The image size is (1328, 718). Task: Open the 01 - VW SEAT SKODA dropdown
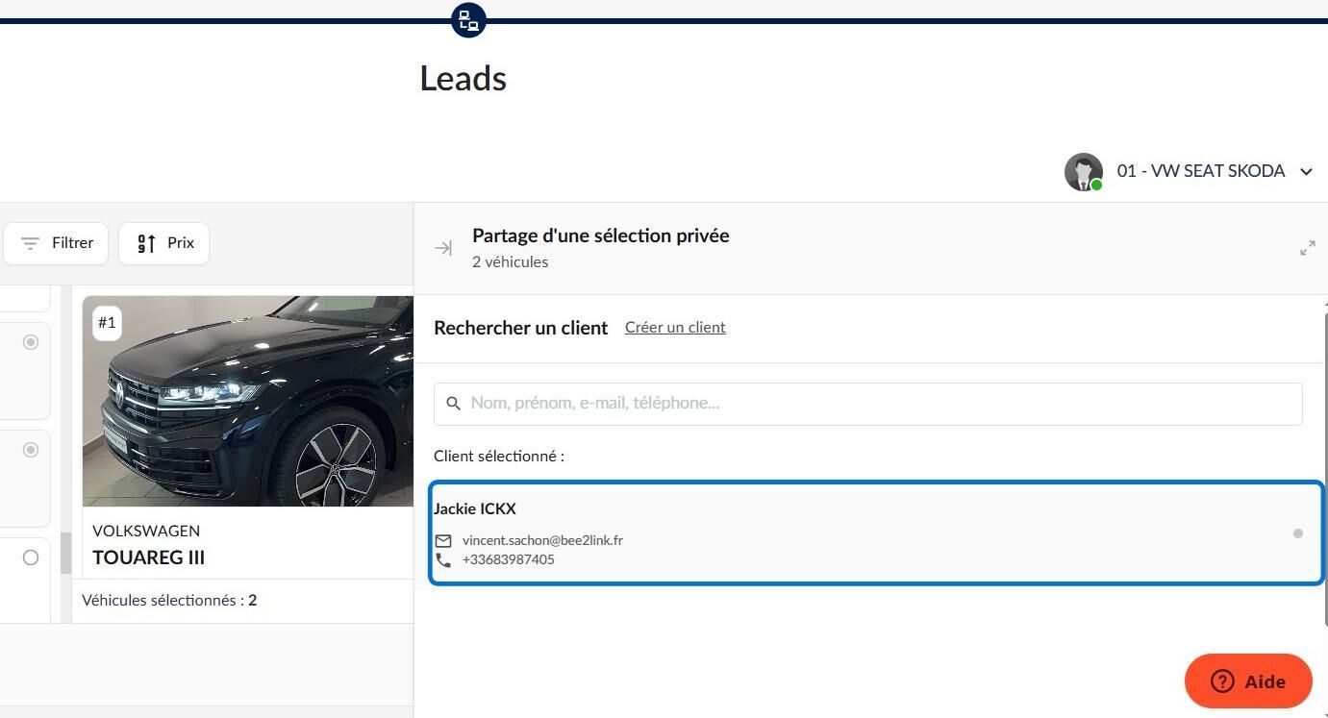1190,171
